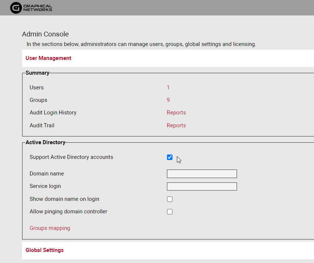314x263 pixels.
Task: Click the Audit Trail label text
Action: [42, 125]
